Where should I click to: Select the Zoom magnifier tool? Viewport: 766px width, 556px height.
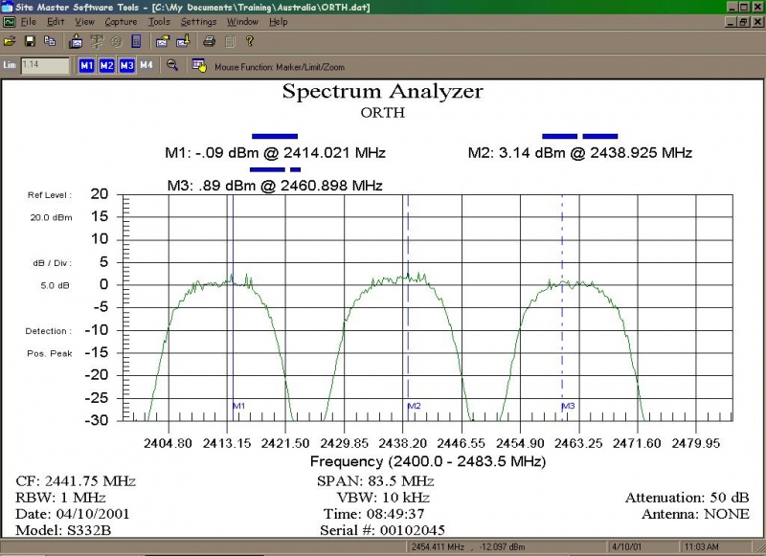click(173, 65)
